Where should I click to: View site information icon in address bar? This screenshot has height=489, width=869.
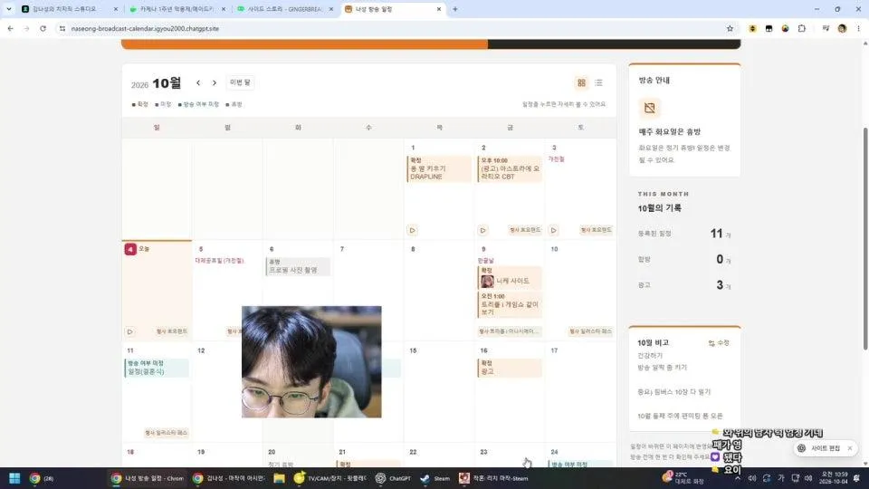[62, 28]
